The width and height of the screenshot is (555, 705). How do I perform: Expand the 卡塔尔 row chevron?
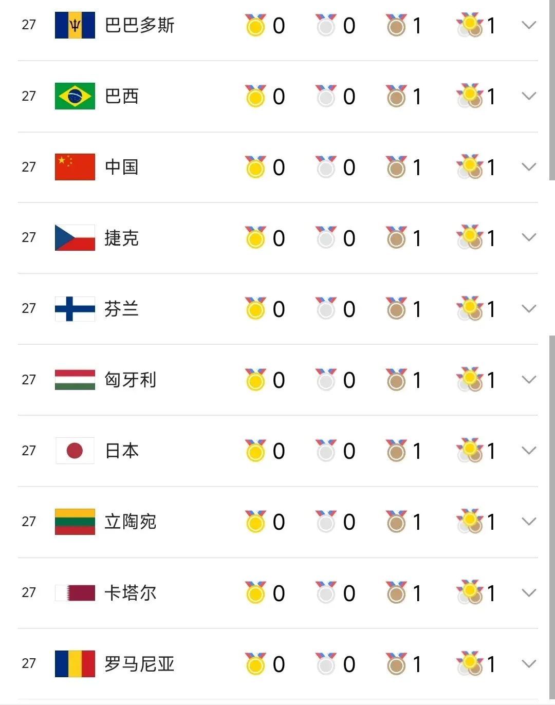[529, 593]
